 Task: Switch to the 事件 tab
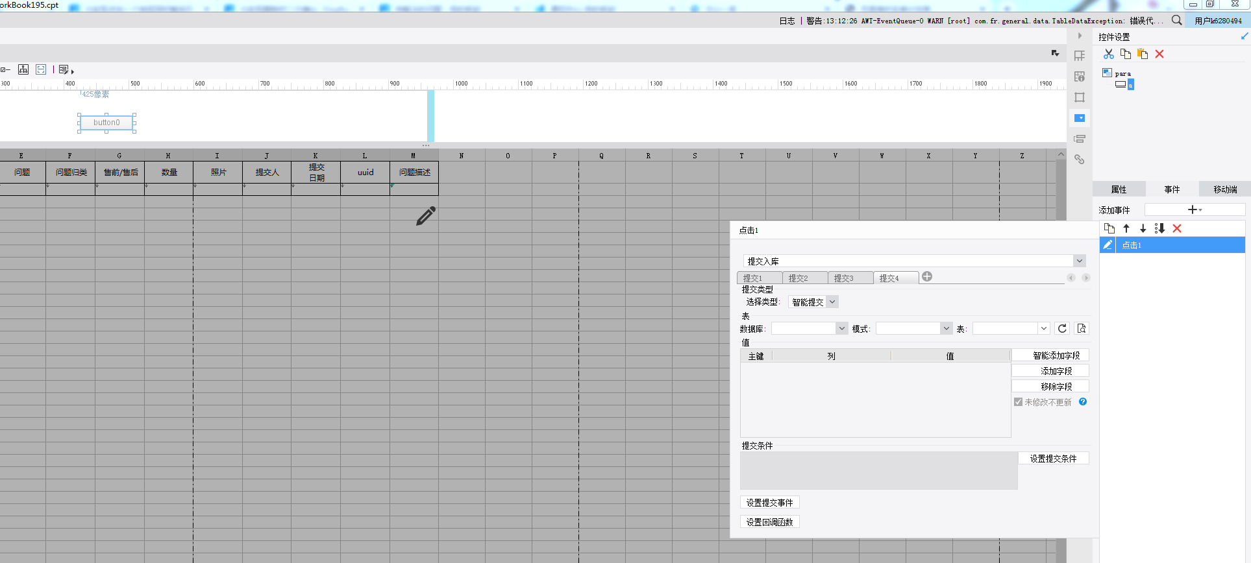click(x=1172, y=189)
